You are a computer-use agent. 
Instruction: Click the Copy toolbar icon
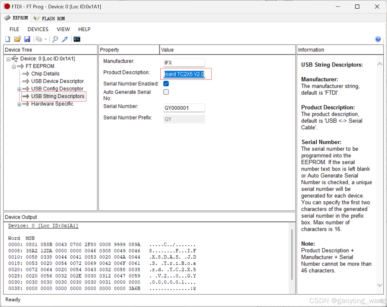pos(39,39)
